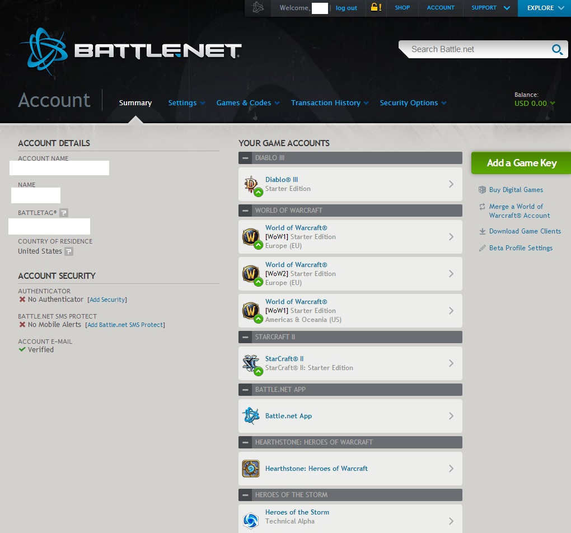Open the Games & Codes dropdown

point(248,103)
